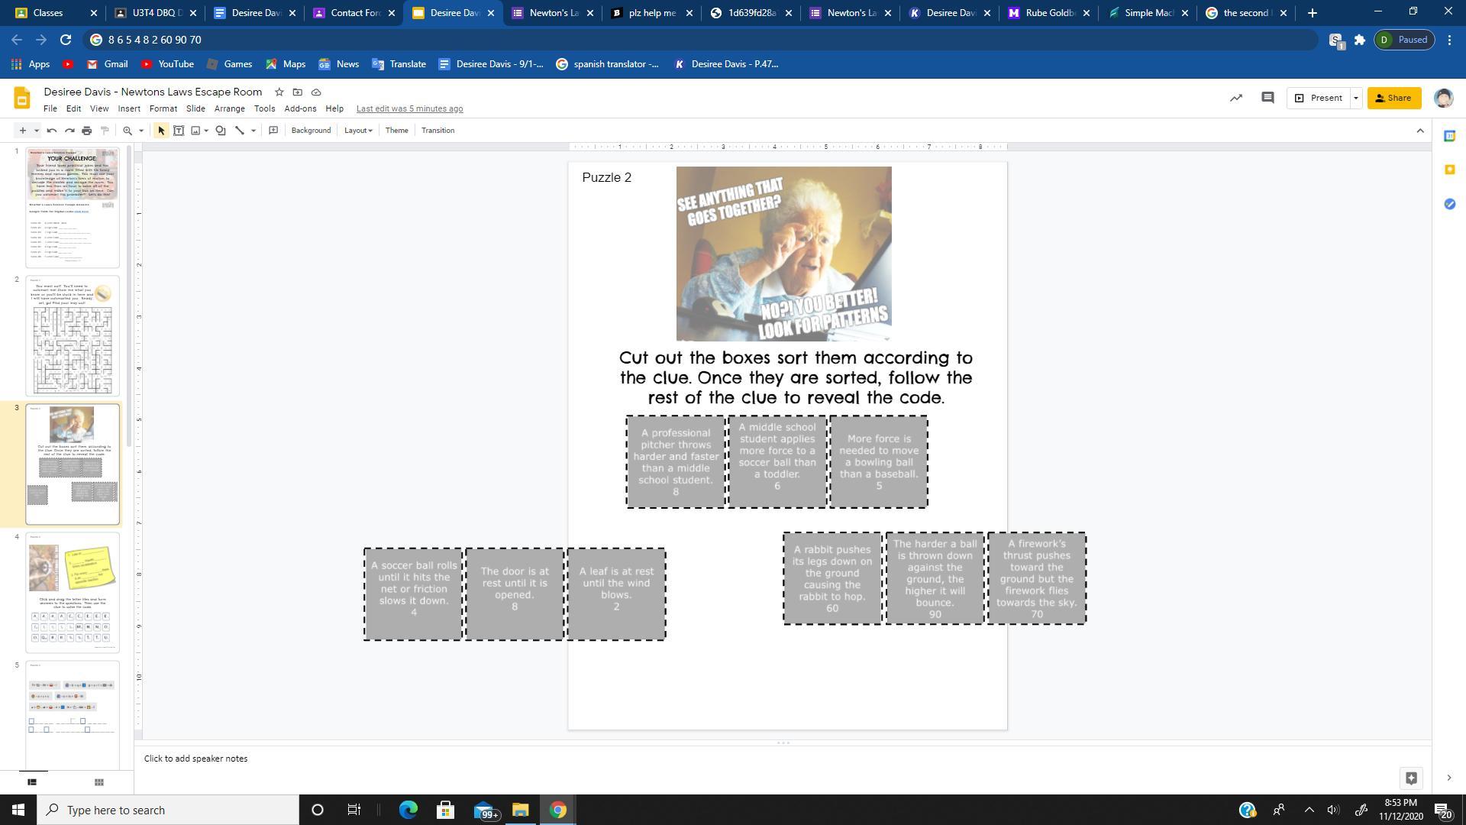Open comment history icon
The width and height of the screenshot is (1466, 825).
tap(1267, 98)
